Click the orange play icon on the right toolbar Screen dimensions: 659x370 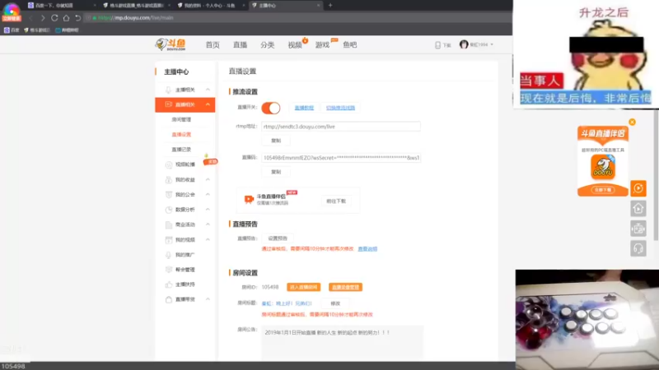638,188
